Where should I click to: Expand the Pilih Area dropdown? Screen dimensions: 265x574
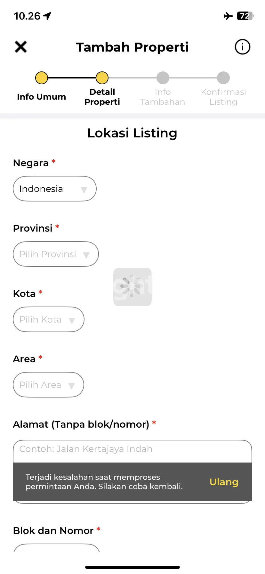tap(48, 385)
